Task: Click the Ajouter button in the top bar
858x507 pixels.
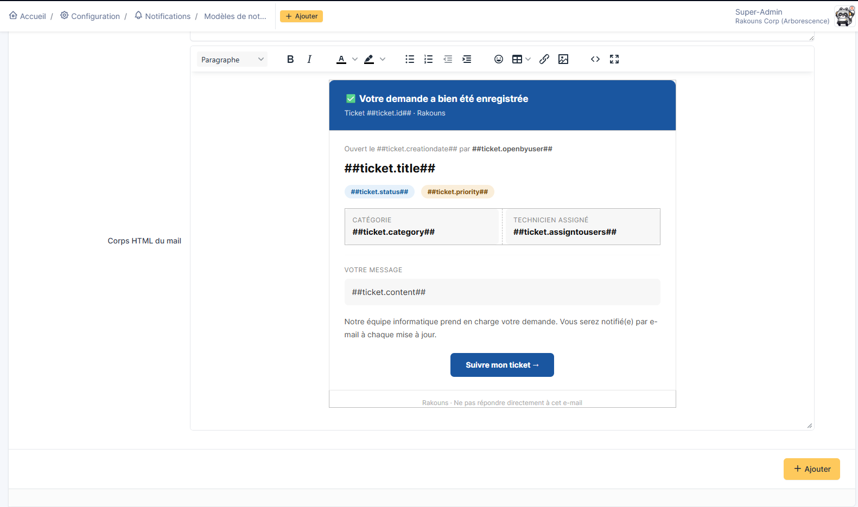Action: (x=301, y=16)
